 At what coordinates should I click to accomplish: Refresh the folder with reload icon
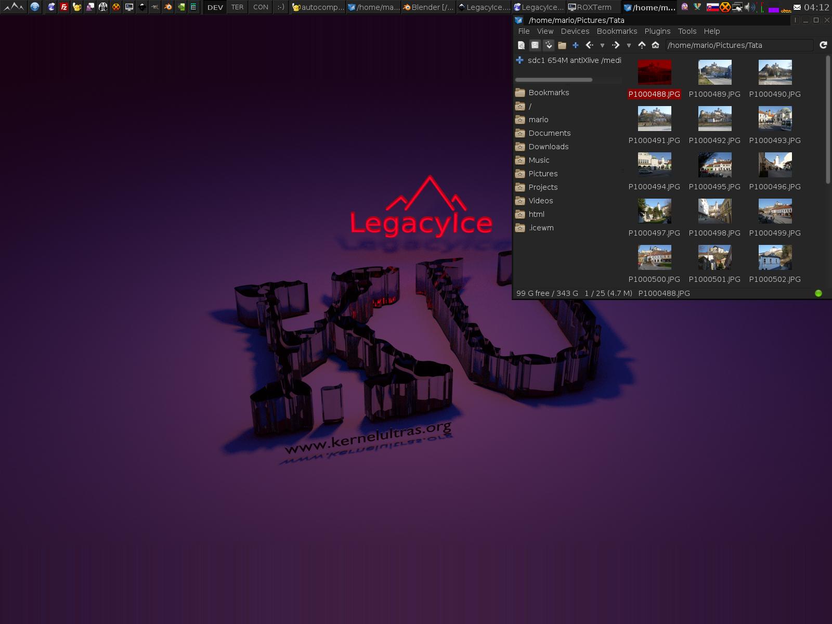pos(823,45)
